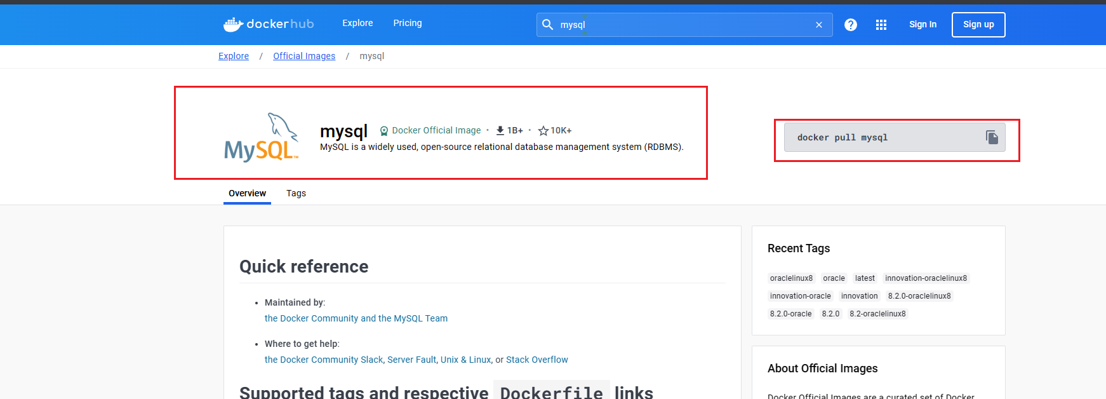Open Docker Community and MySQL Team link

point(356,318)
